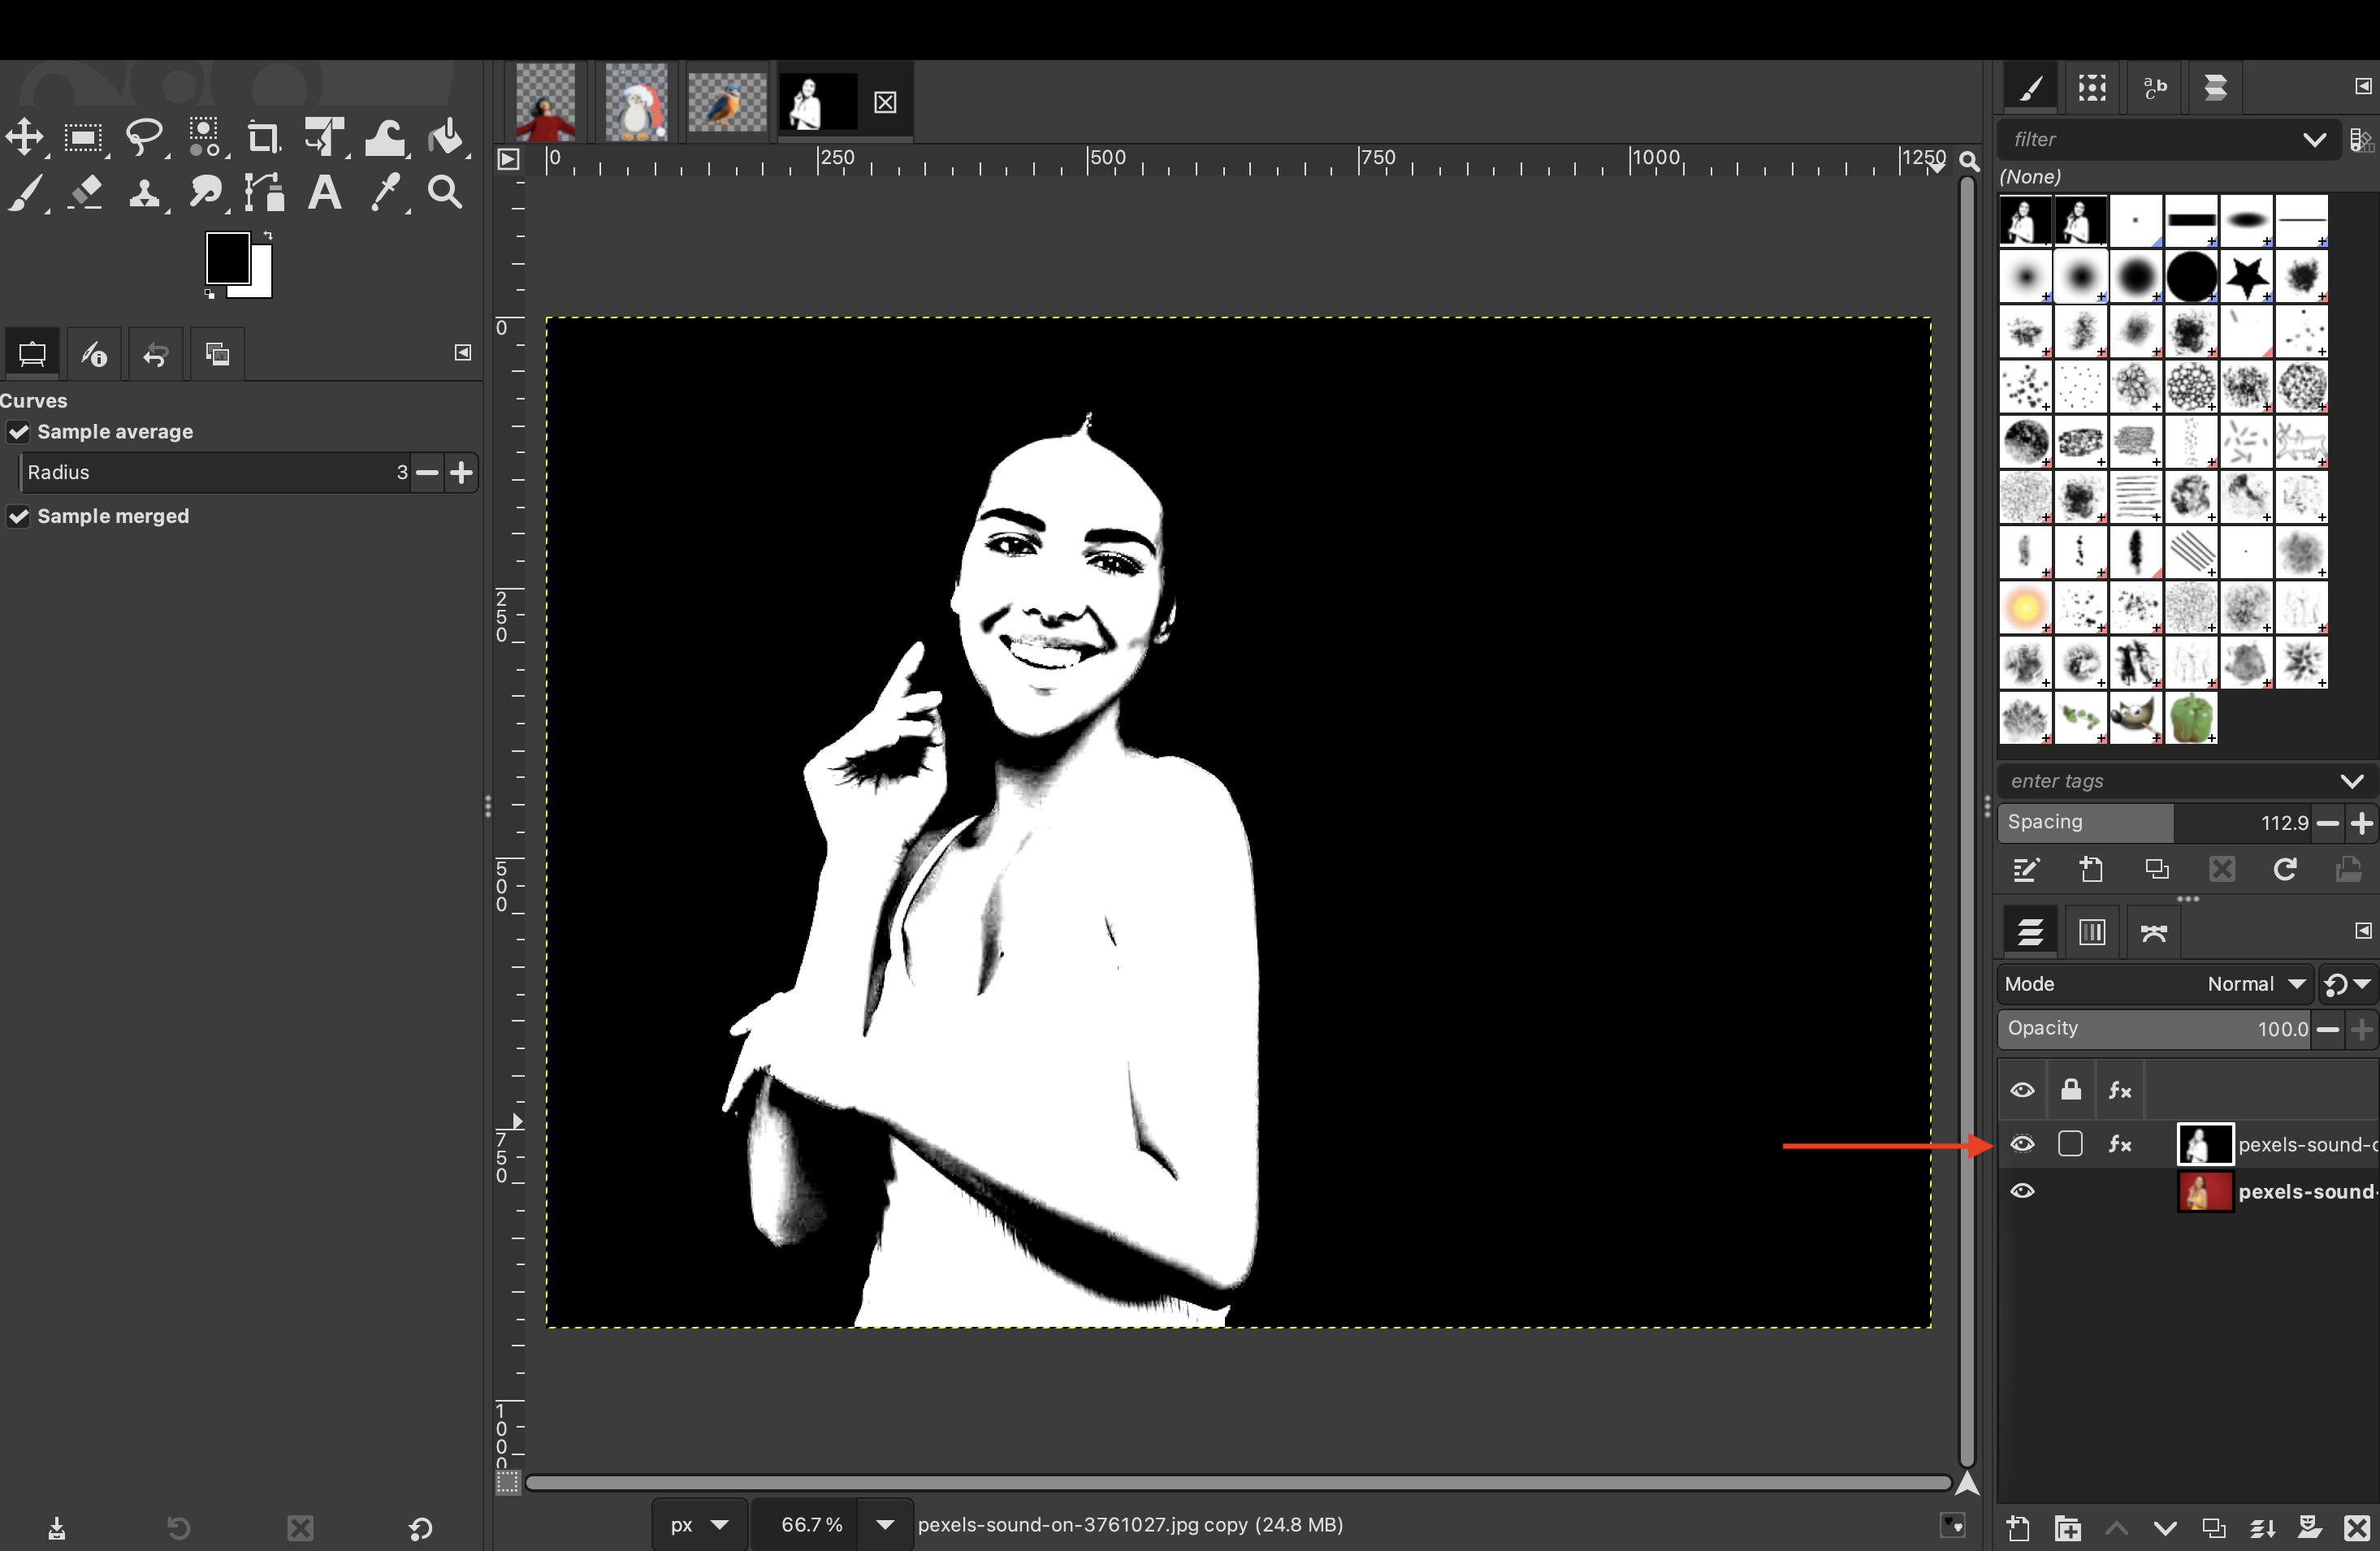The height and width of the screenshot is (1551, 2380).
Task: Open the zoom percentage dropdown
Action: tap(884, 1525)
